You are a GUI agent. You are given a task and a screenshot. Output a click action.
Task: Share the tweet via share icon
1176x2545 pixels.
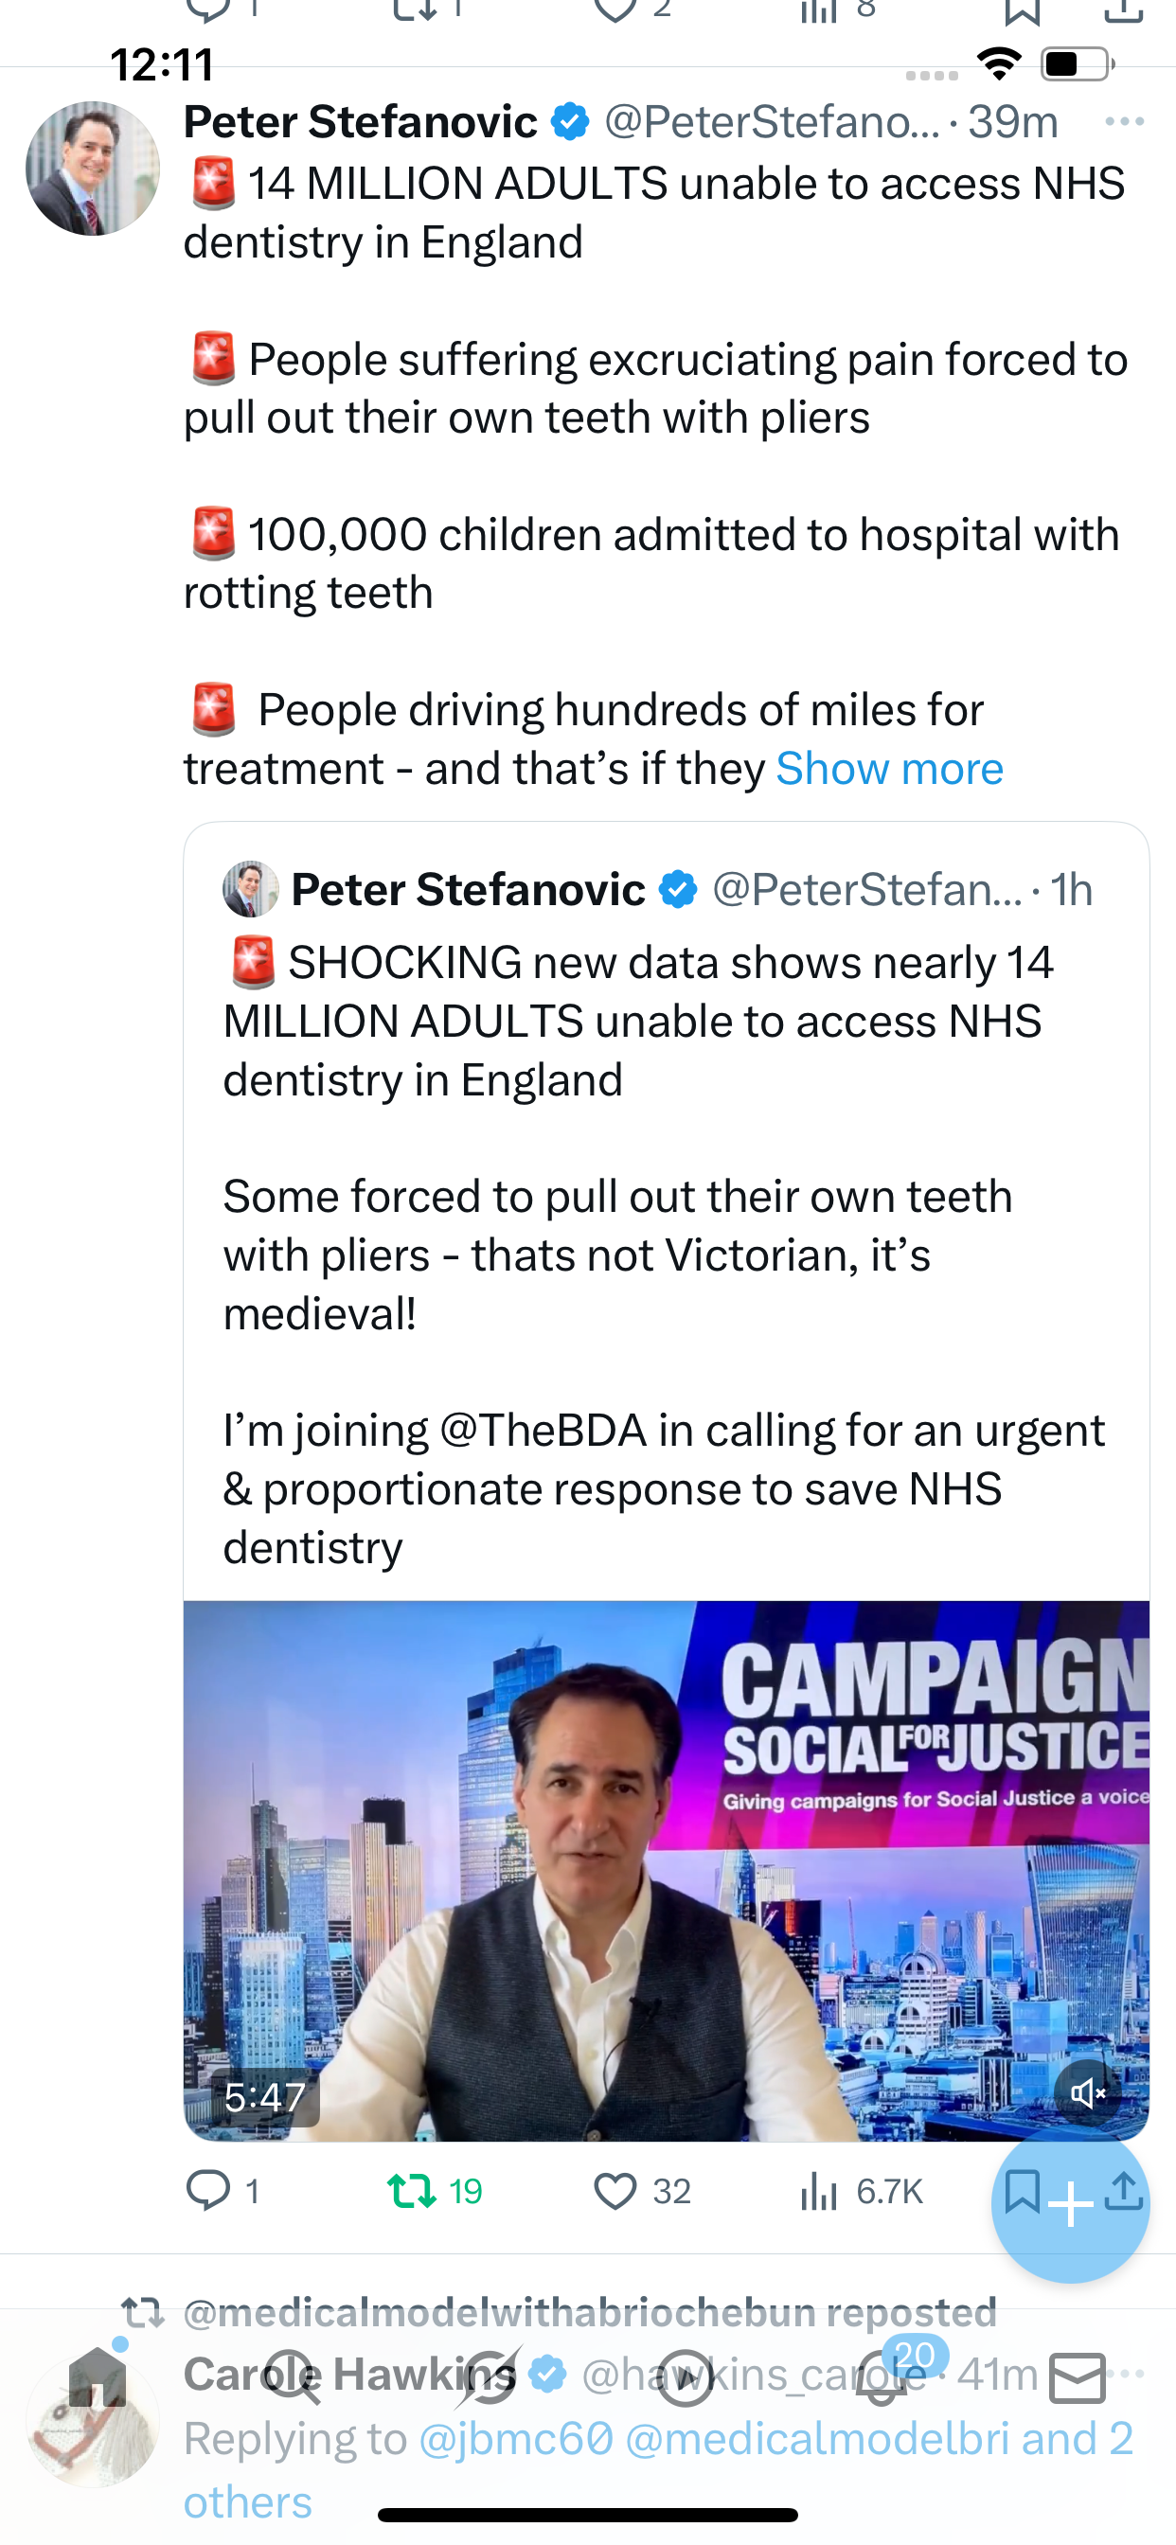click(1124, 2191)
